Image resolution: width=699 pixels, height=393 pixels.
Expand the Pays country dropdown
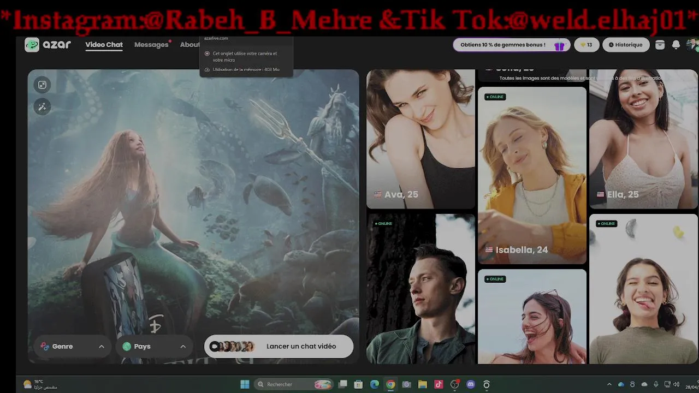154,347
